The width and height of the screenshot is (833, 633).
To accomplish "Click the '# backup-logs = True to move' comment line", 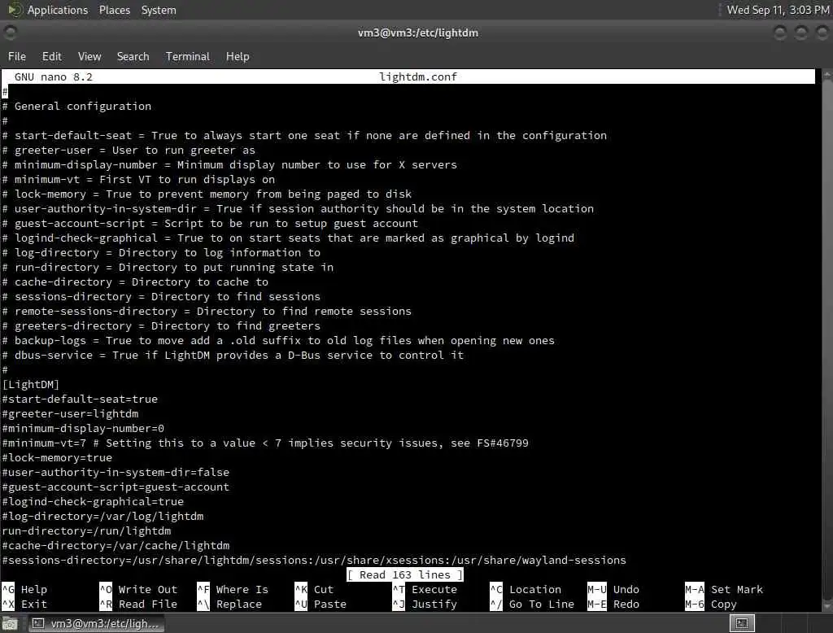I will click(x=278, y=340).
